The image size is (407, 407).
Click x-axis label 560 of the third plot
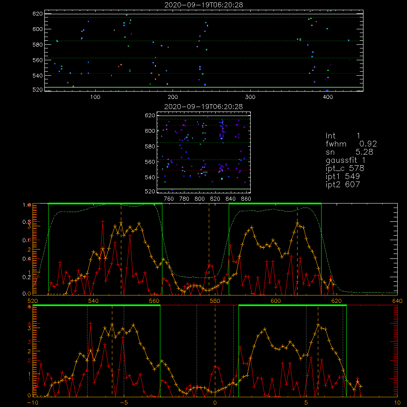pos(154,301)
